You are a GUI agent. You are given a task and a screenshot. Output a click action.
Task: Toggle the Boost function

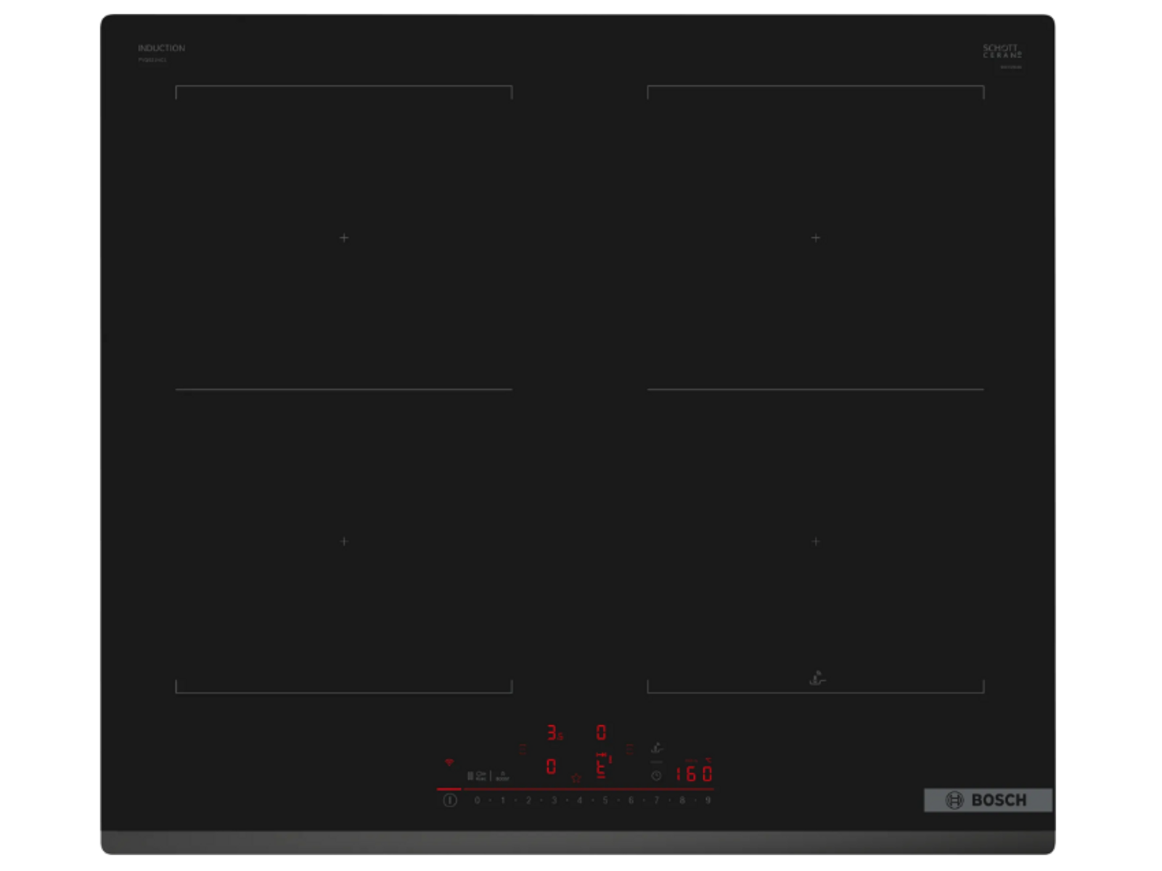pyautogui.click(x=502, y=776)
